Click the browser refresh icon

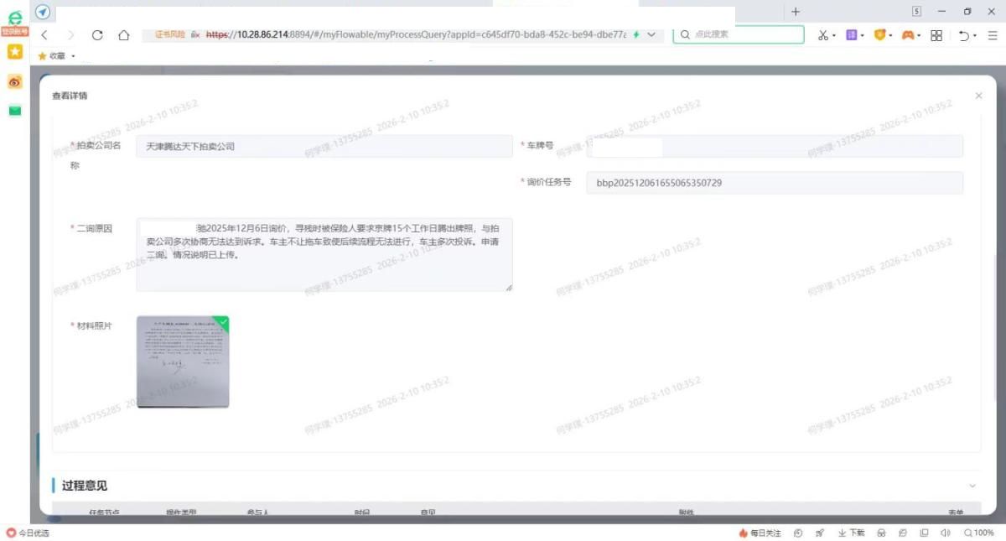97,35
